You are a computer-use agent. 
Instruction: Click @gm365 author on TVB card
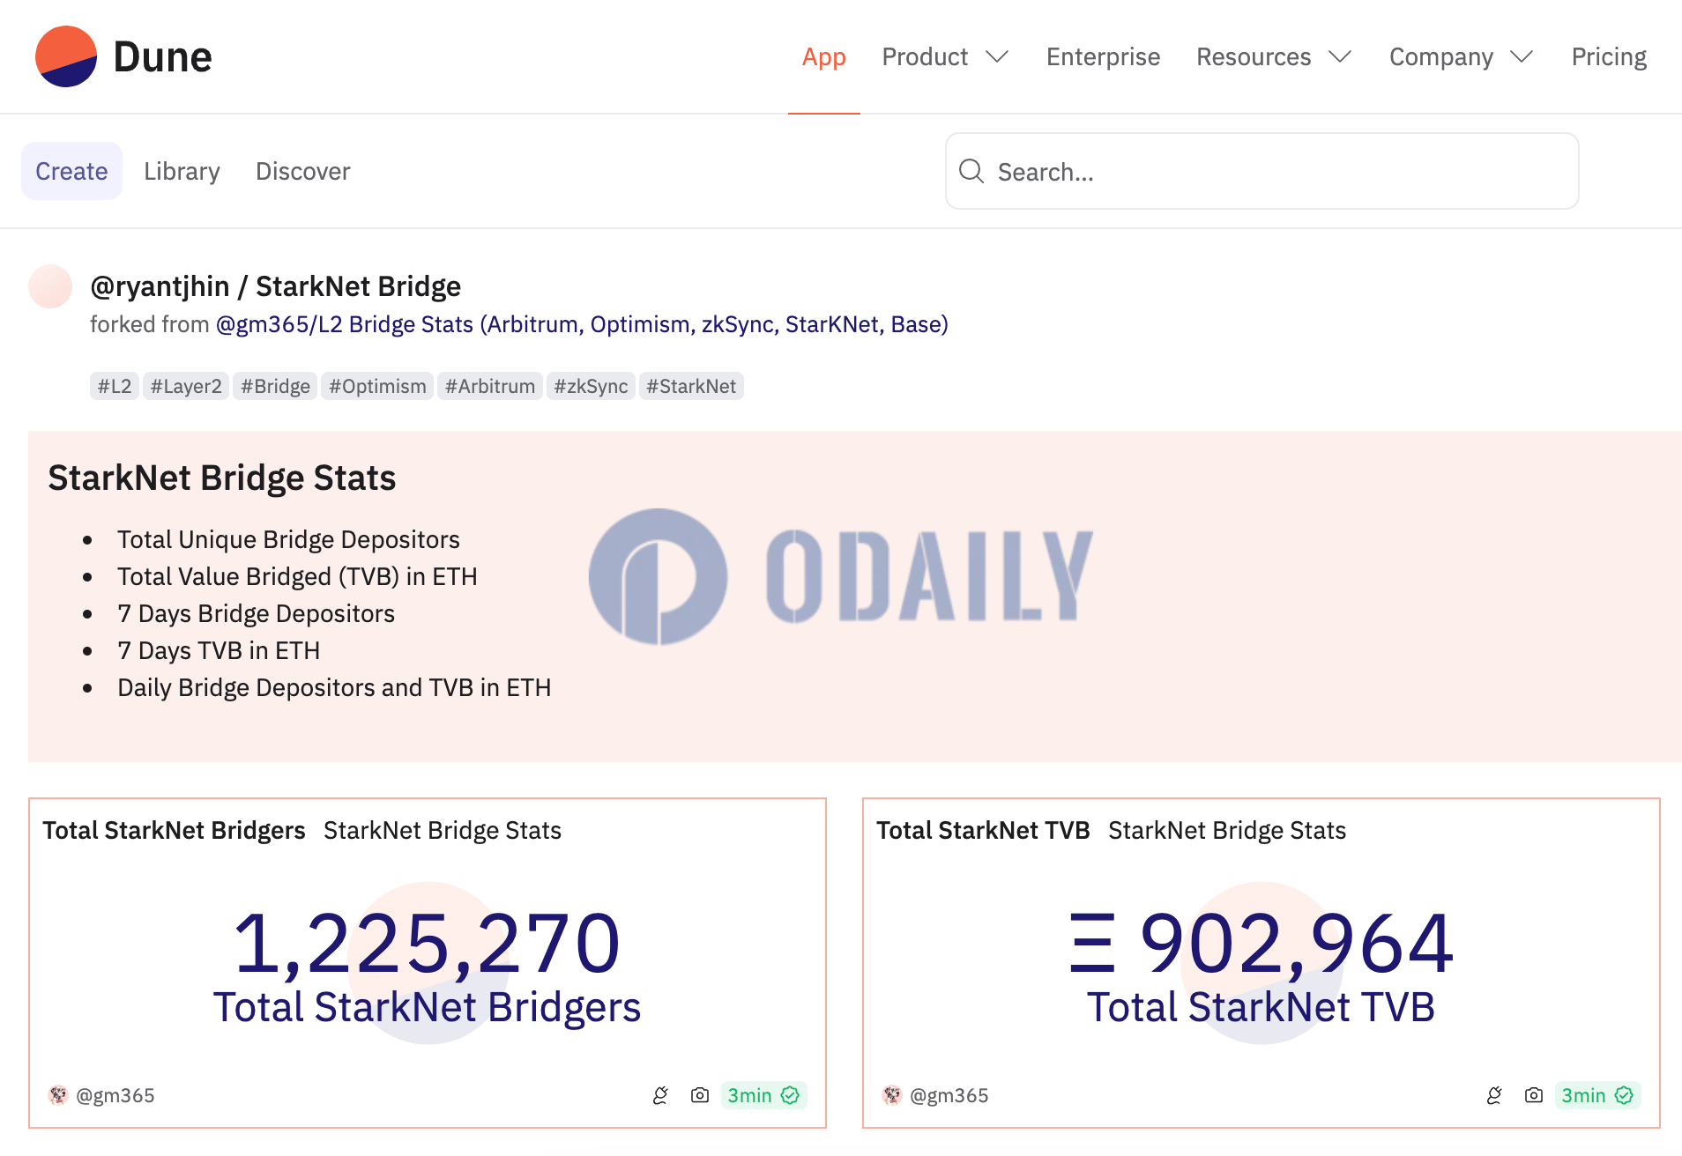pos(949,1095)
